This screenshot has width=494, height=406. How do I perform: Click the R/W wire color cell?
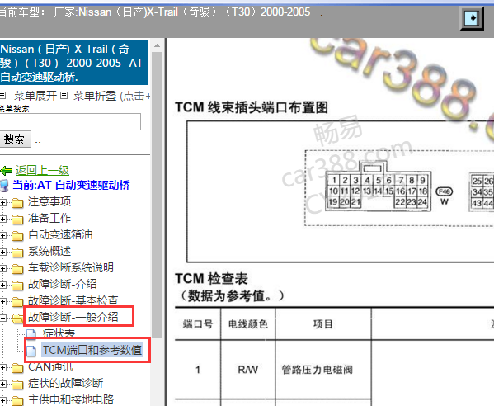(x=248, y=370)
